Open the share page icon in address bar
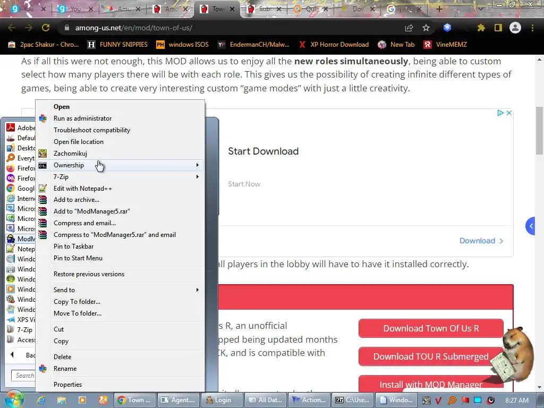This screenshot has height=408, width=544. [409, 28]
